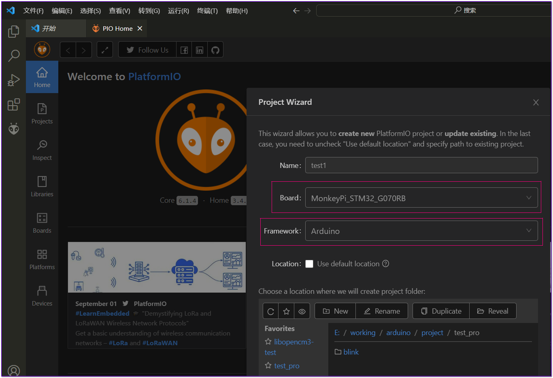
Task: Click the editor history back arrow
Action: [296, 11]
